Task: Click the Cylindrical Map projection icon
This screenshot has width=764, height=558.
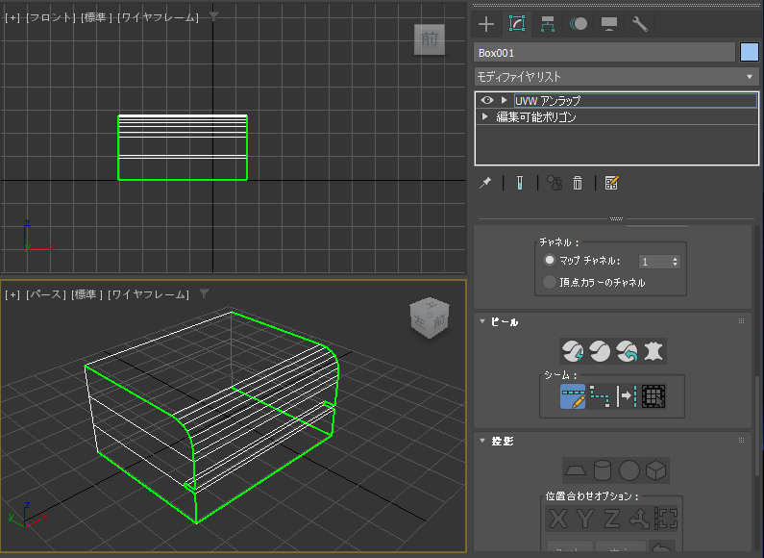Action: pyautogui.click(x=603, y=470)
